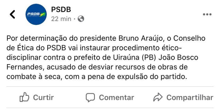Click the share arrow icon
Viewport: 220px width, 112px height.
(x=158, y=97)
